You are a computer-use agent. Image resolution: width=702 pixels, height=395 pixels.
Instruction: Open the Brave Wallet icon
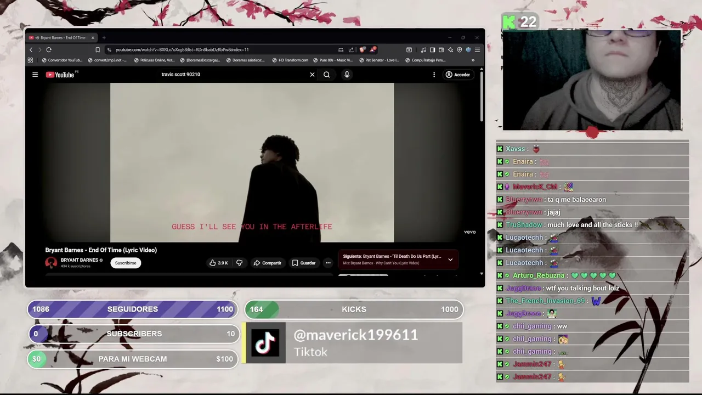(x=441, y=50)
